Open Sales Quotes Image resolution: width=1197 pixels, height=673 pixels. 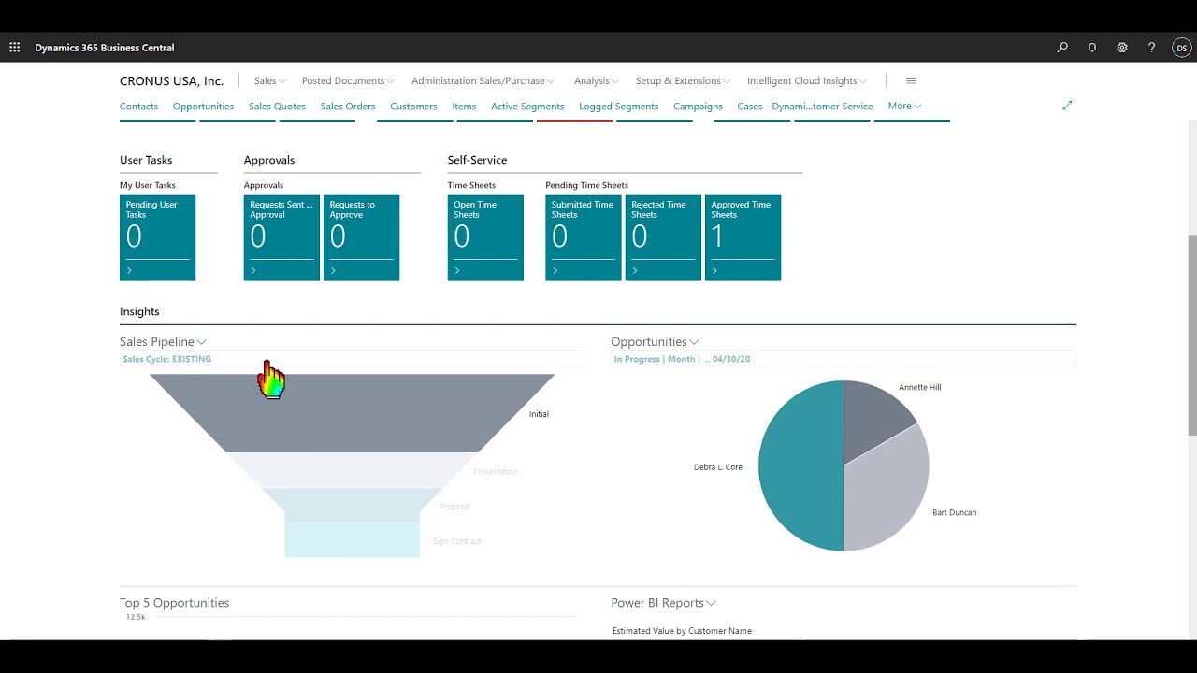tap(277, 107)
